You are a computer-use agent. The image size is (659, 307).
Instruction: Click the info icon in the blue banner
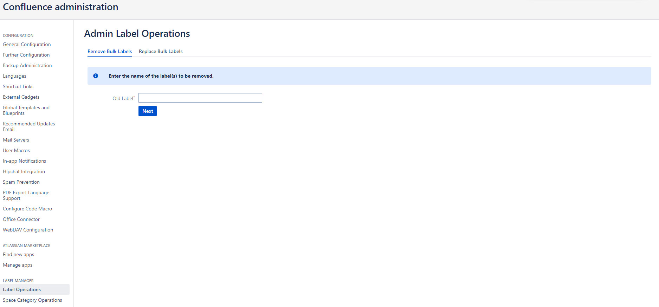click(96, 76)
